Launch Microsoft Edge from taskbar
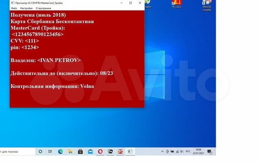The height and width of the screenshot is (162, 260). click(x=61, y=151)
